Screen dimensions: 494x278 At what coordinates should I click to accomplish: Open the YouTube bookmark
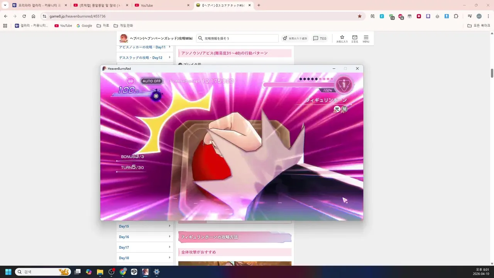click(x=63, y=25)
